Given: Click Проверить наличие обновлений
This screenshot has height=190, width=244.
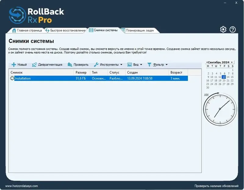Looking at the screenshot, I should (x=216, y=185).
